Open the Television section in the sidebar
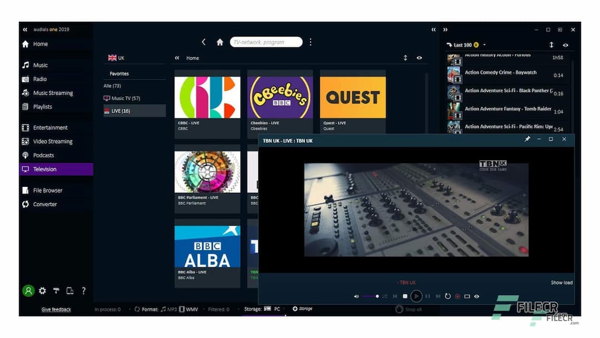 (x=44, y=169)
